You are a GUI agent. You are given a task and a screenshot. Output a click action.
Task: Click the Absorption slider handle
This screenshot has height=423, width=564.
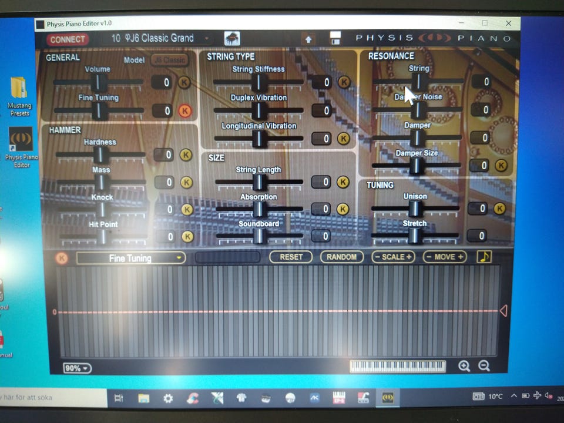point(258,209)
